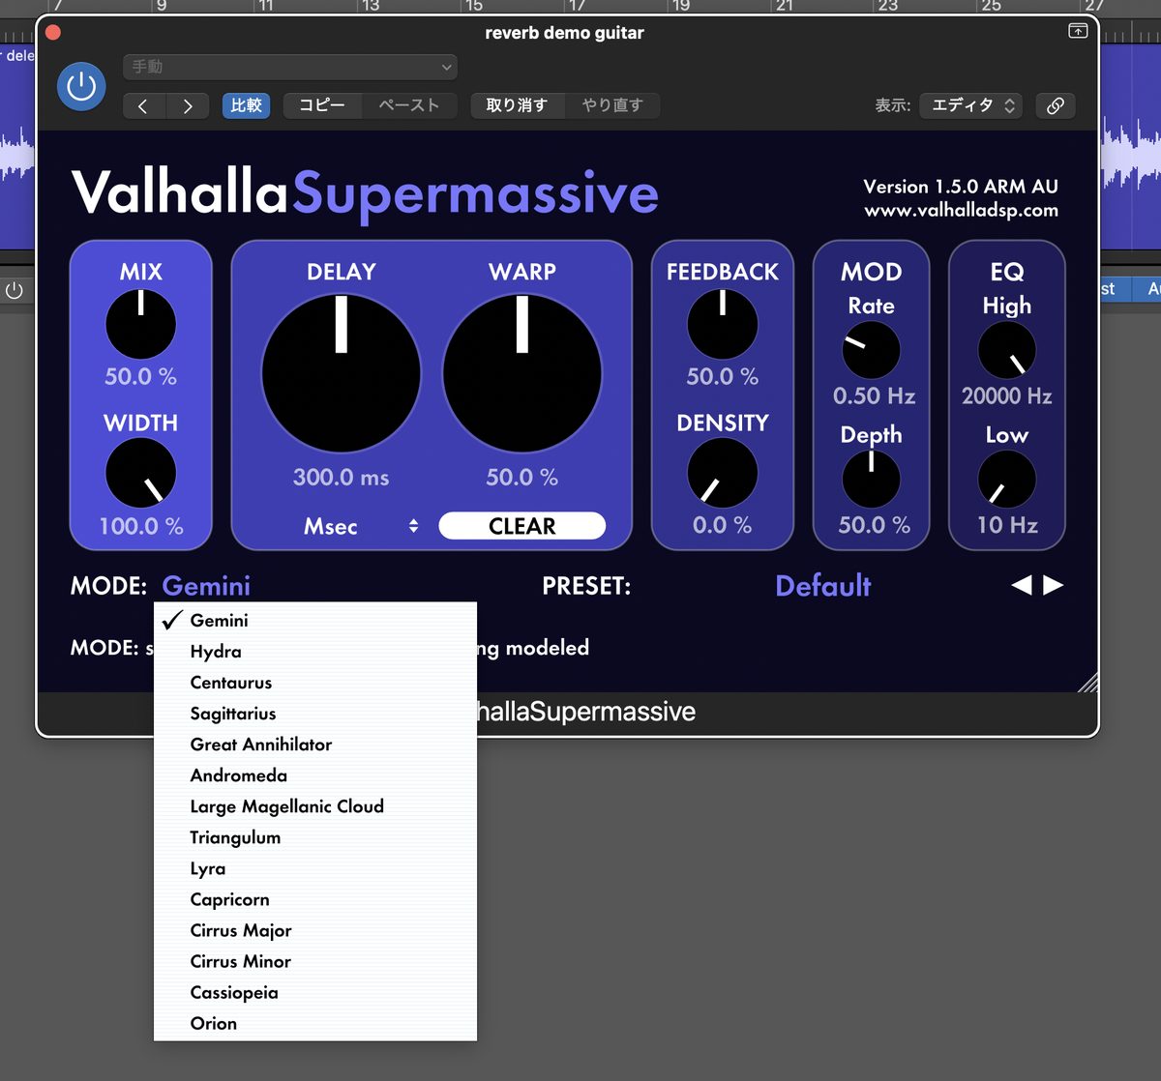Select Sagittarius mode
1161x1081 pixels.
[315, 713]
